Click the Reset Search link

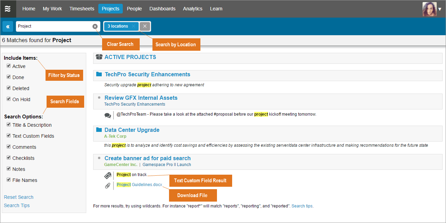19,197
